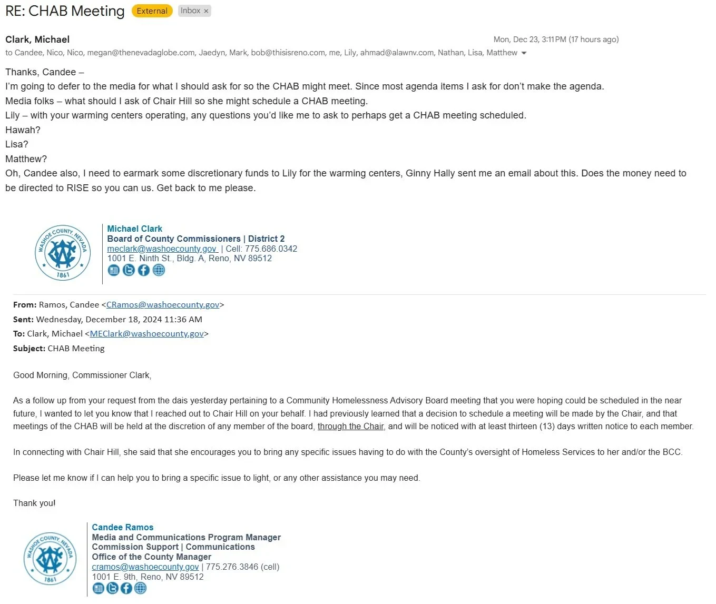Viewport: 716px width, 604px height.
Task: Open the Twitter icon in Candee Ramos's signature
Action: 112,588
